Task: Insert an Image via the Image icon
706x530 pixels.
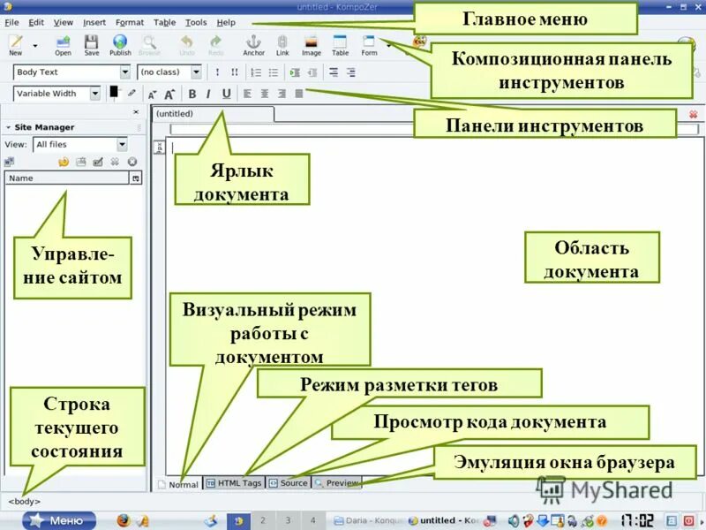Action: coord(312,45)
